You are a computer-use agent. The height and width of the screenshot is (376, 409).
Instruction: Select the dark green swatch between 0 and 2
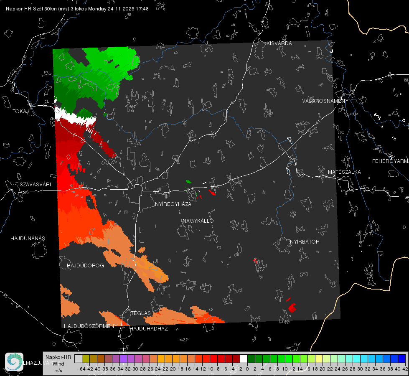(251, 358)
